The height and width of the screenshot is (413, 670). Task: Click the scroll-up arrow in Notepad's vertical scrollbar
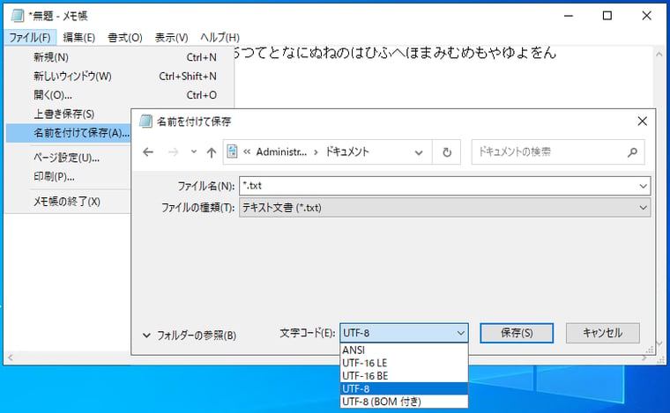click(x=659, y=55)
